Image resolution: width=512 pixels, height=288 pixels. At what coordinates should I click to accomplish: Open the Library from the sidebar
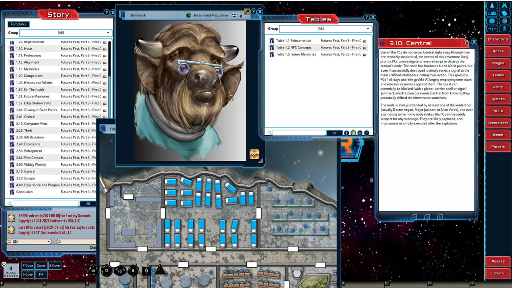pyautogui.click(x=498, y=273)
